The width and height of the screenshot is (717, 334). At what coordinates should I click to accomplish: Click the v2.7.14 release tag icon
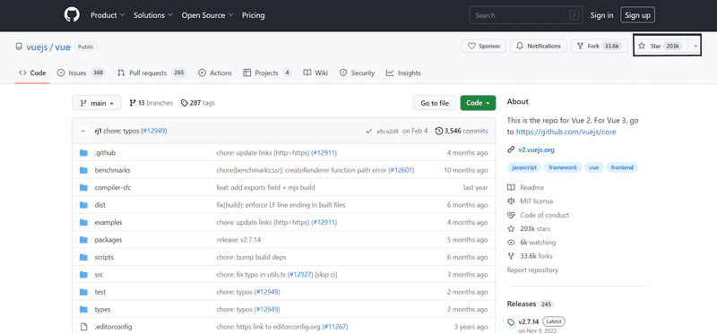(511, 322)
